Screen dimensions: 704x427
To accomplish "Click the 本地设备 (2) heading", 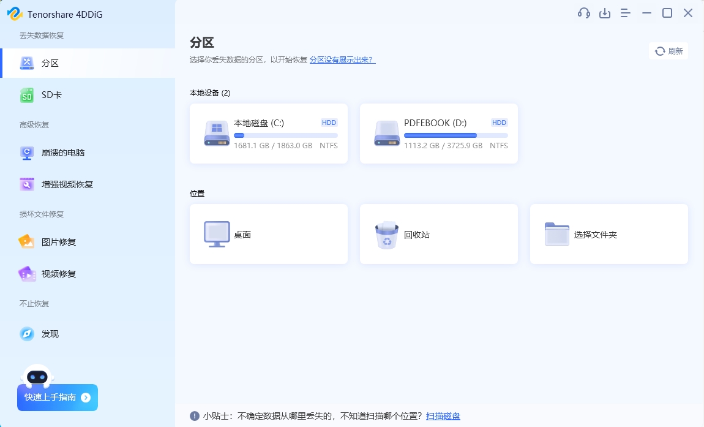I will coord(210,93).
